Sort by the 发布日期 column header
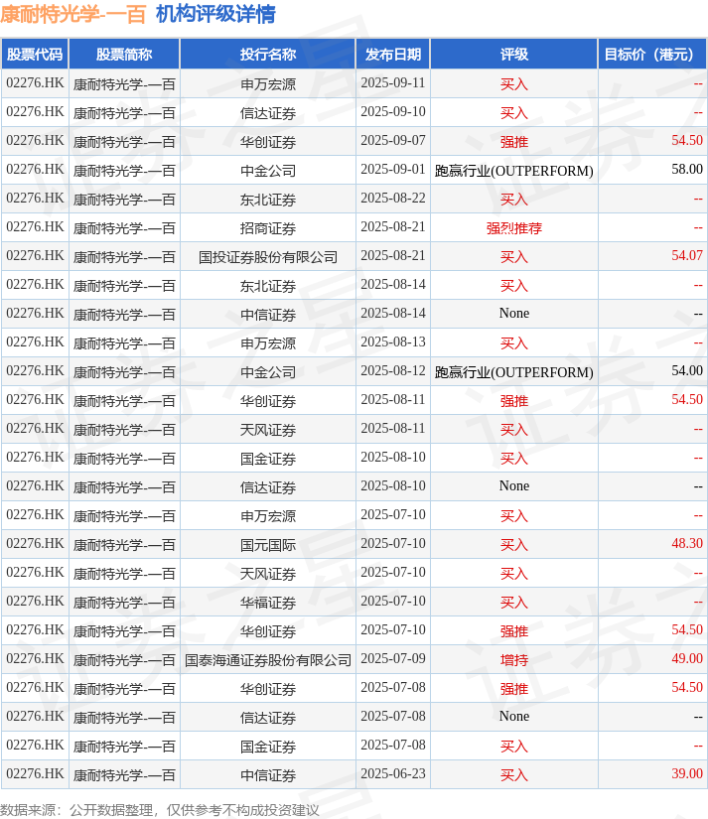 pyautogui.click(x=392, y=55)
